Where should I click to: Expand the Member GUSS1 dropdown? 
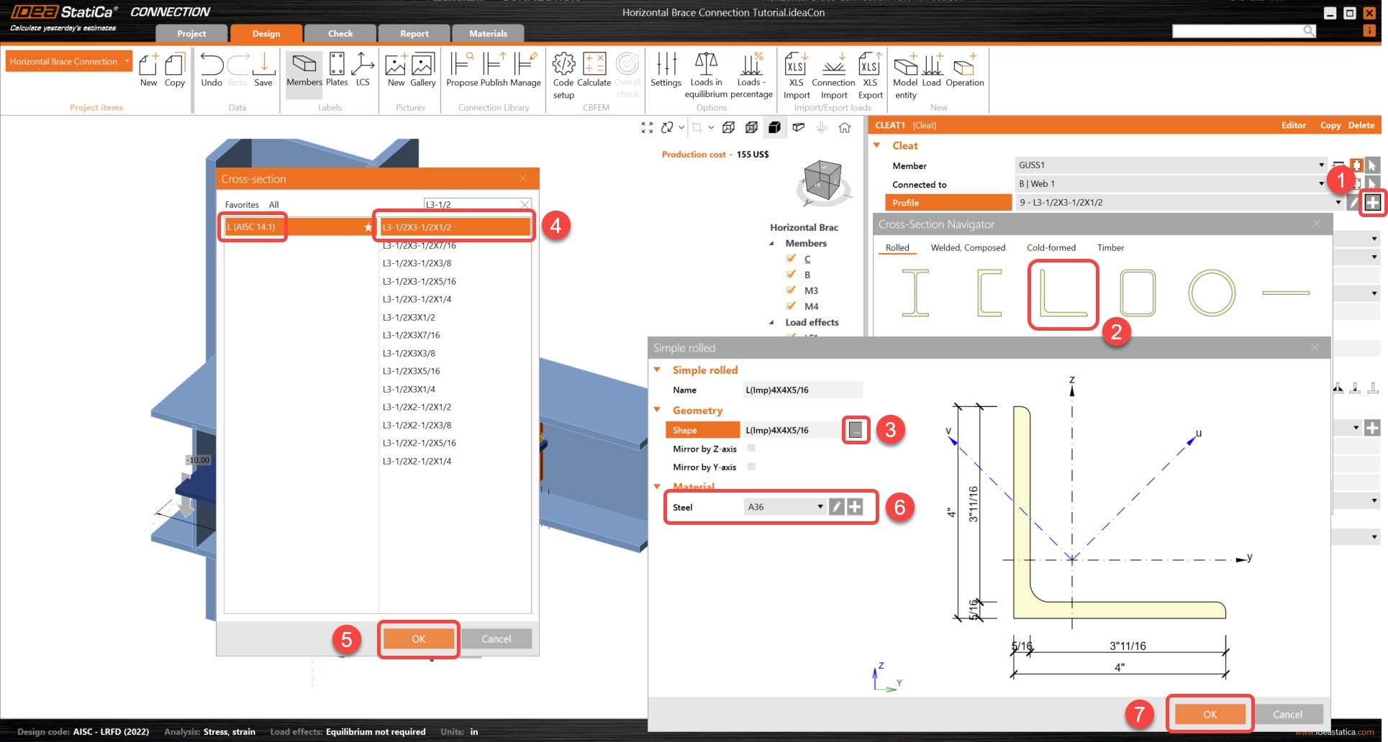(x=1321, y=165)
